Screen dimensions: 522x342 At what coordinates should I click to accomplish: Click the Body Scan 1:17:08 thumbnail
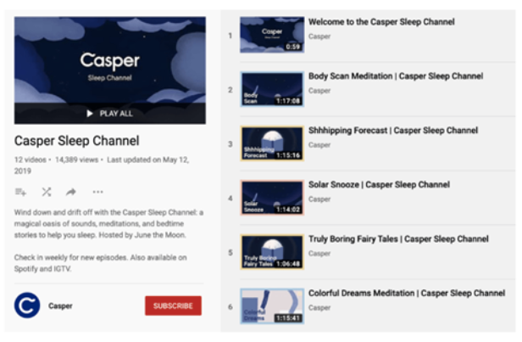[x=272, y=89]
